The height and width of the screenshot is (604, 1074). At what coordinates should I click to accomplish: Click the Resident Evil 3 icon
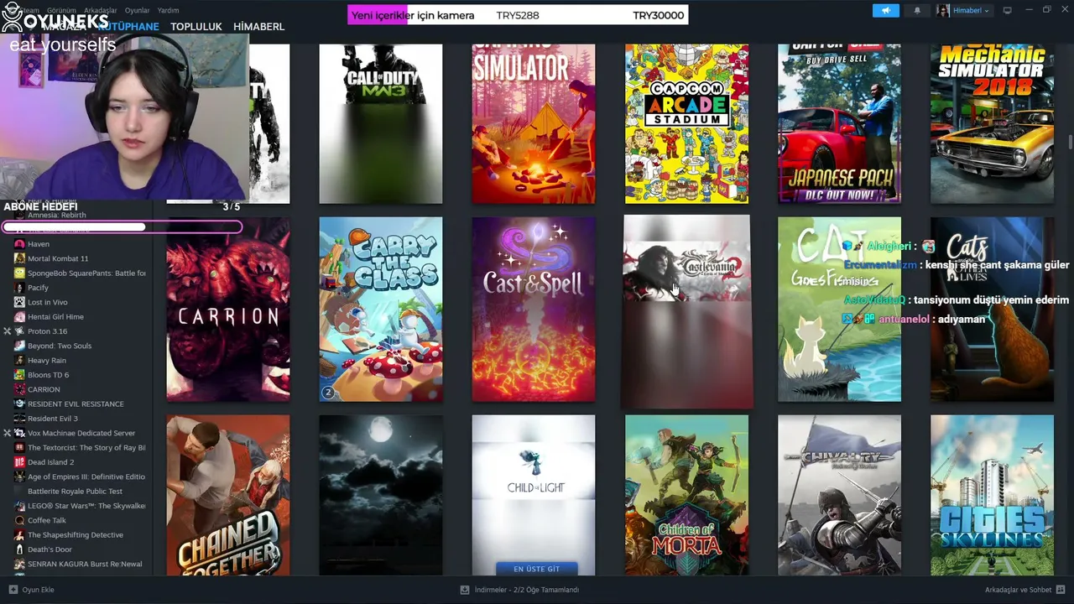(19, 419)
